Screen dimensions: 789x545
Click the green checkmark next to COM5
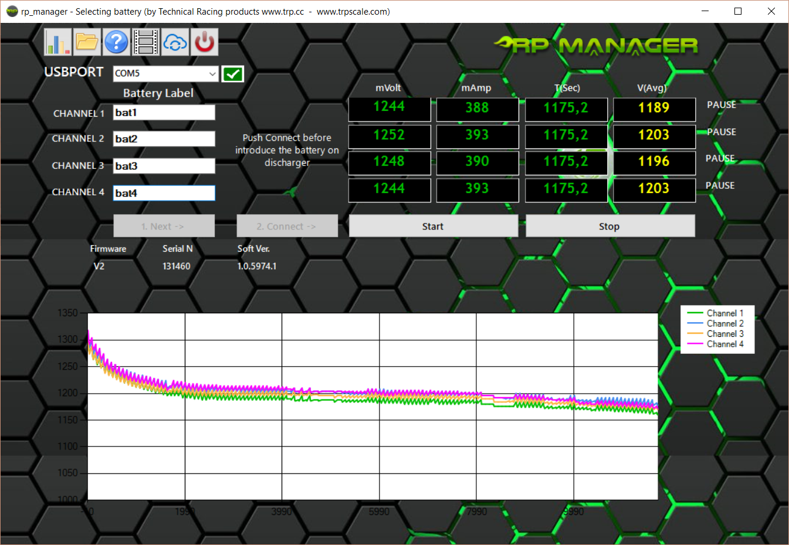233,74
